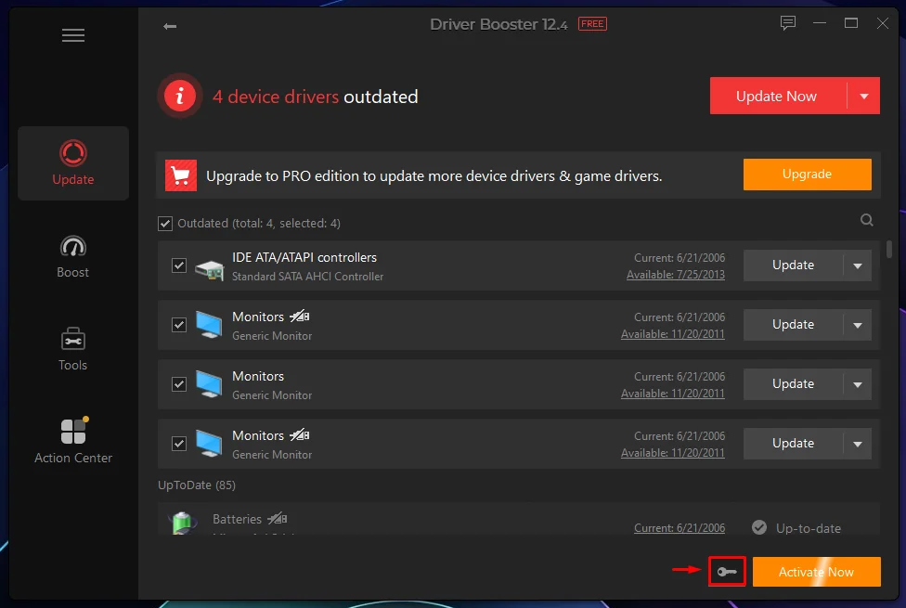Close the Driver Booster window
The height and width of the screenshot is (608, 906).
tap(882, 23)
